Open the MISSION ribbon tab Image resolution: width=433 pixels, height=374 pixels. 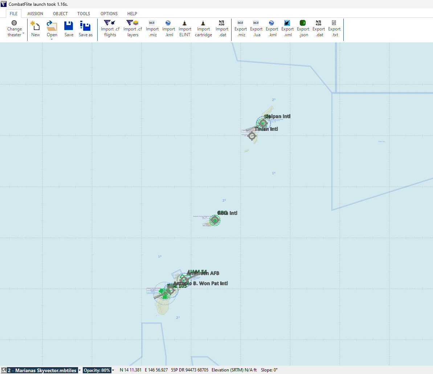[x=35, y=14]
